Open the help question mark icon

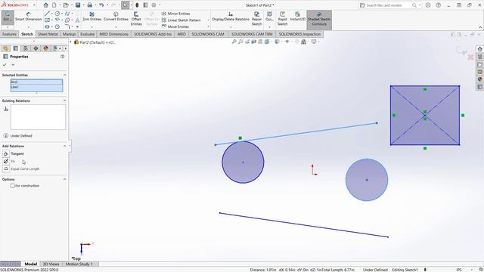click(x=438, y=5)
